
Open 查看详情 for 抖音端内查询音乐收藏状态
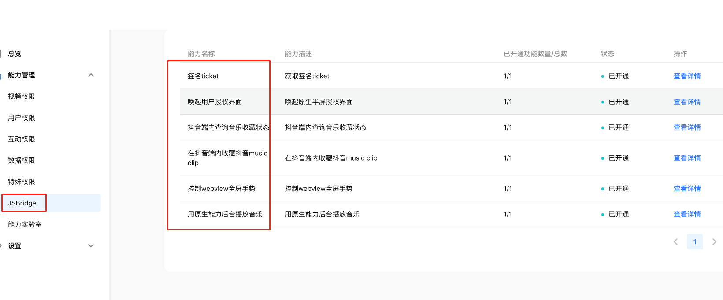(x=687, y=128)
